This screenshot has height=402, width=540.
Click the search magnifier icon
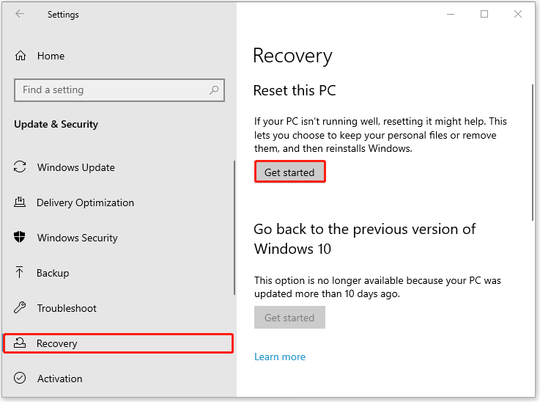click(214, 90)
